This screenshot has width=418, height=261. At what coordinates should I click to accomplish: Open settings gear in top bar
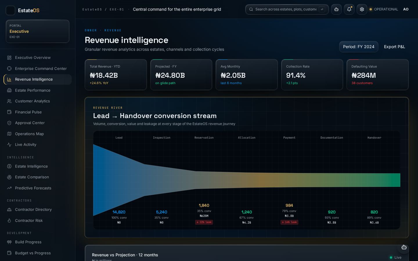coord(362,9)
